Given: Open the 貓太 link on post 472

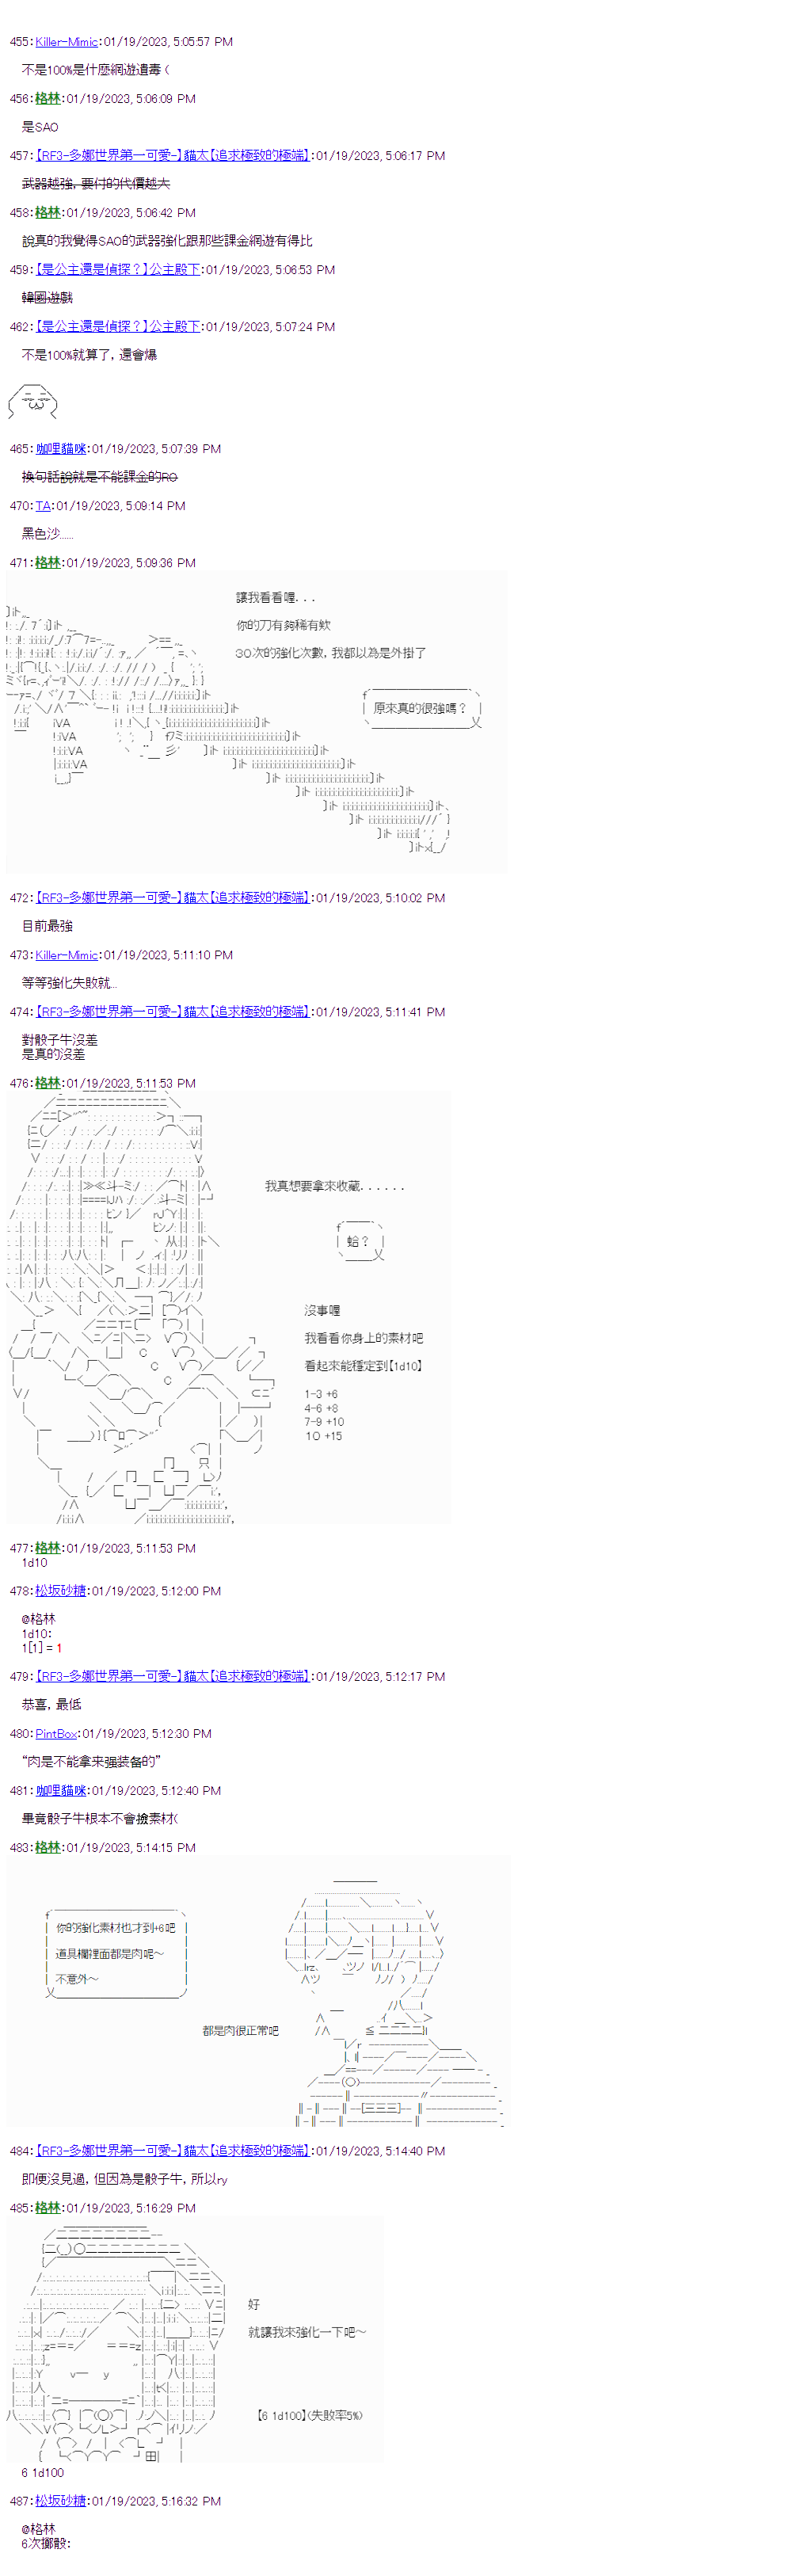Looking at the screenshot, I should pos(173,897).
